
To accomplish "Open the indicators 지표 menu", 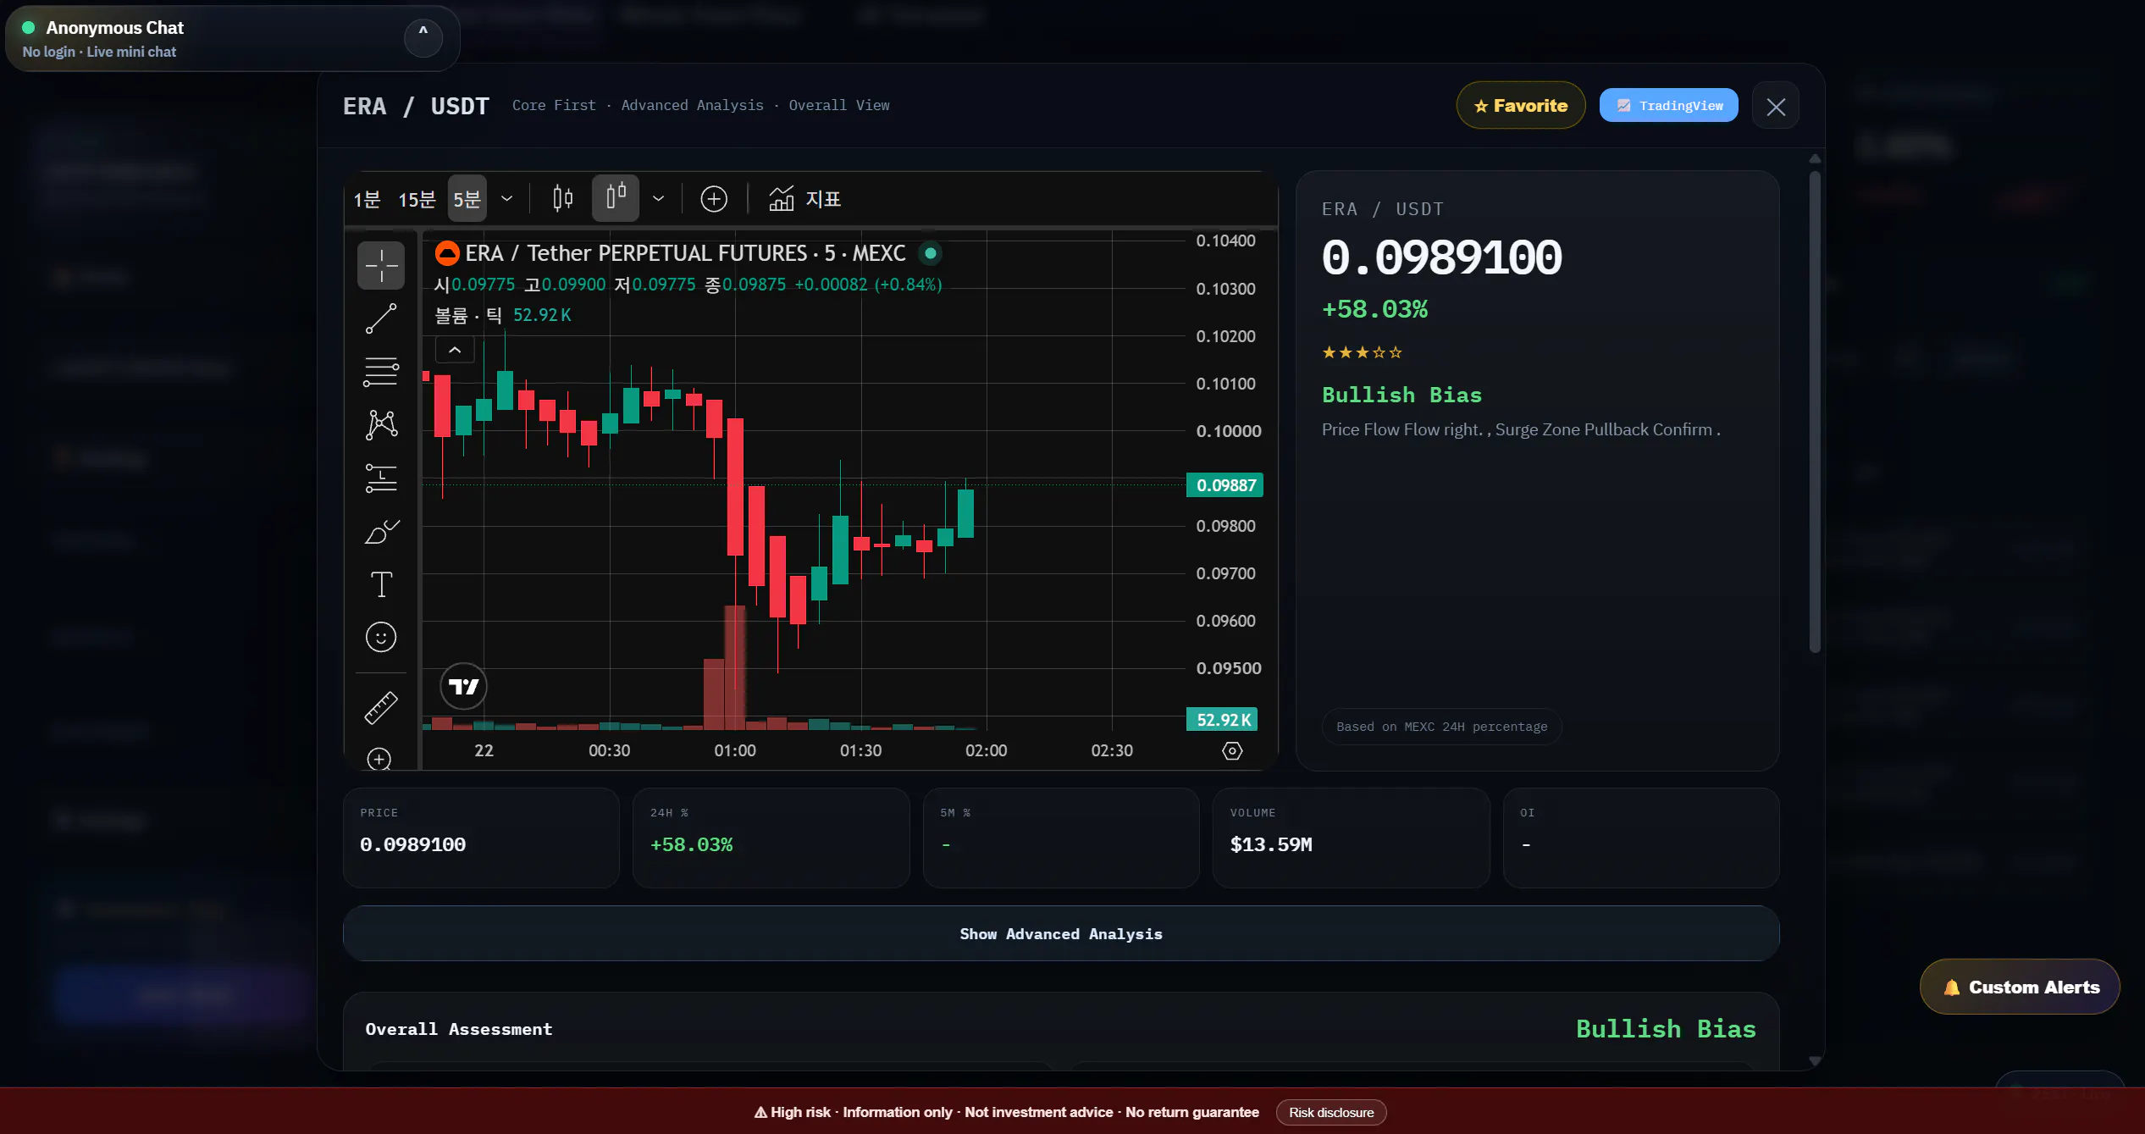I will pos(805,199).
